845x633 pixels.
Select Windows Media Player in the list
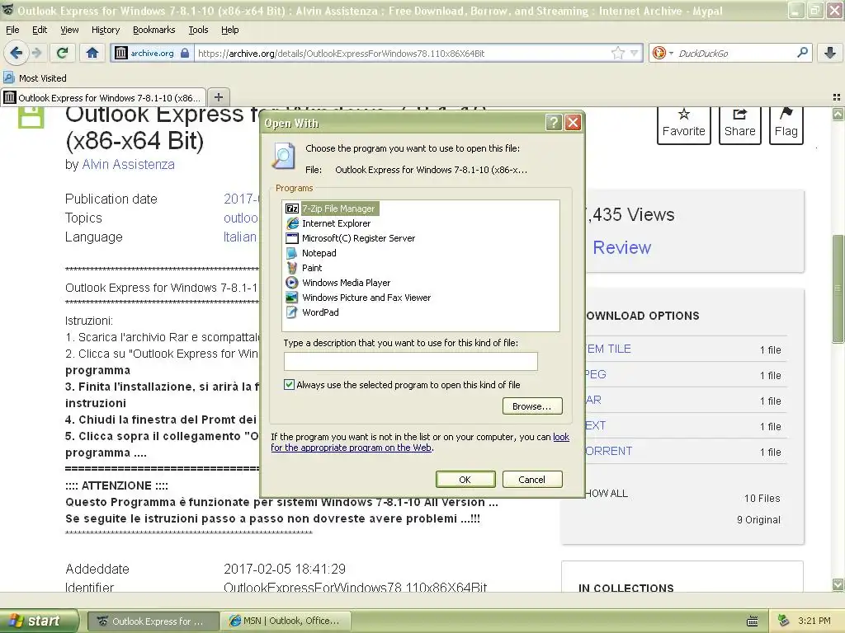click(338, 283)
